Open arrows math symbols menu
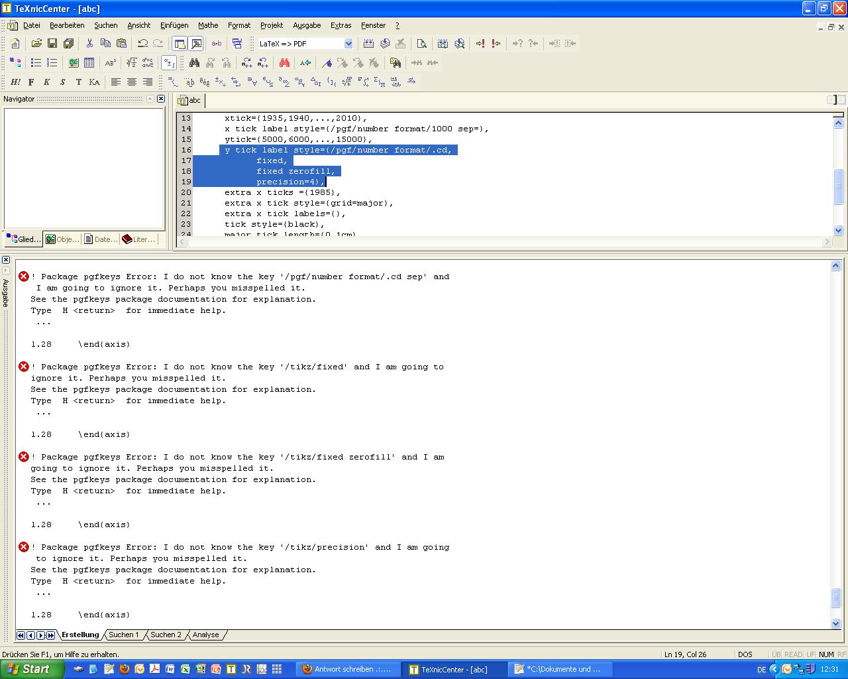 (237, 82)
